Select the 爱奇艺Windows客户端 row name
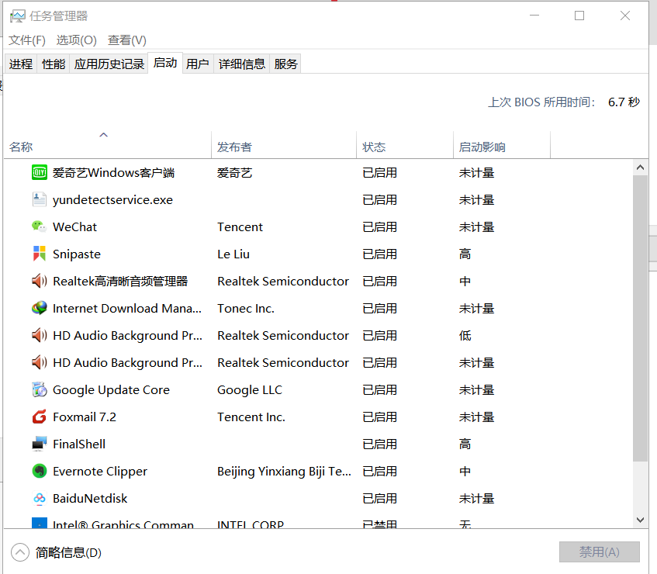657x574 pixels. coord(113,173)
